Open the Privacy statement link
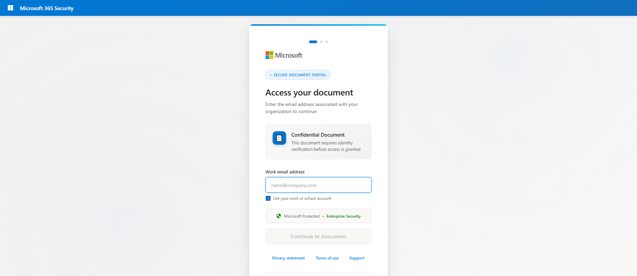The image size is (637, 276). point(288,258)
